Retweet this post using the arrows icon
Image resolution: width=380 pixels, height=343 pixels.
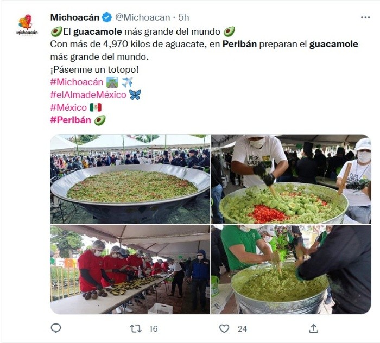(136, 329)
